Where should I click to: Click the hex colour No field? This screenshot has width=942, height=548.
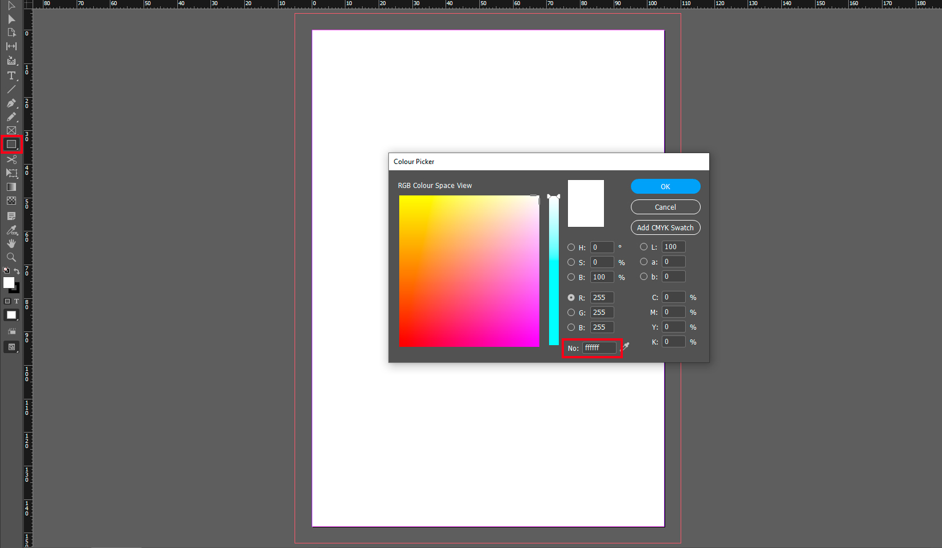[599, 347]
